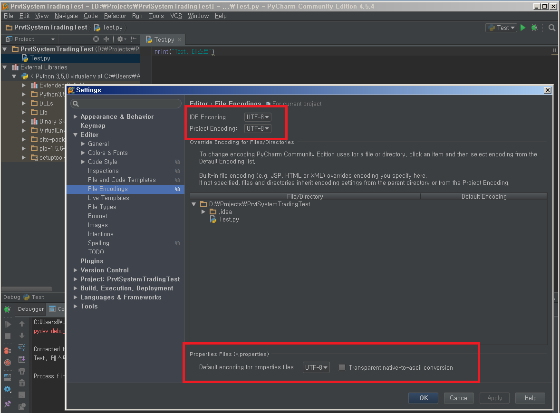
Task: Open the File menu
Action: point(8,16)
